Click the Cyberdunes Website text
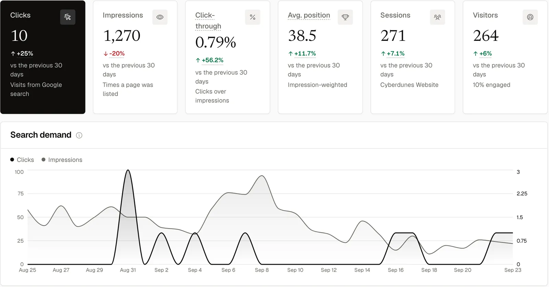Screen dimensions: 549x287 pyautogui.click(x=409, y=85)
